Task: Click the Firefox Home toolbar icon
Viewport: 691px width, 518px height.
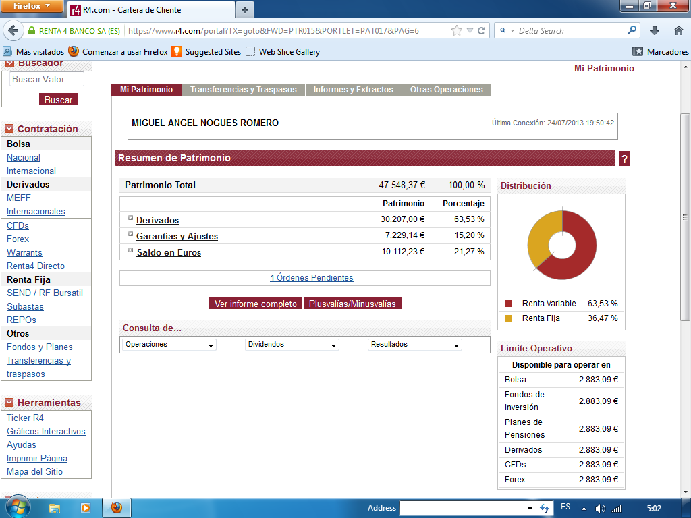Action: pyautogui.click(x=678, y=30)
